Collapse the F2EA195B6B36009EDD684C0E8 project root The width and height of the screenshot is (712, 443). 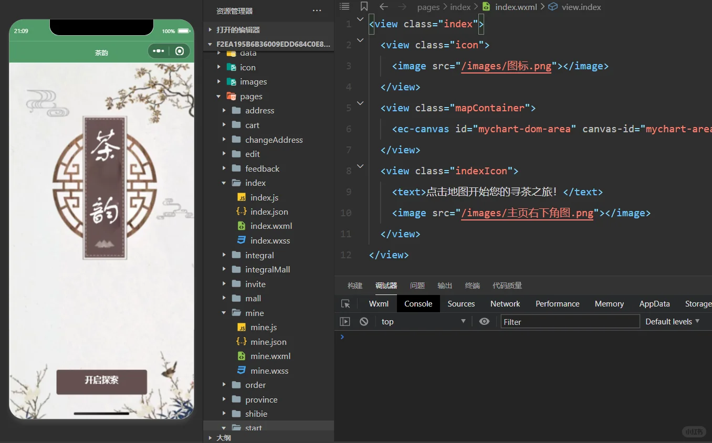click(211, 45)
